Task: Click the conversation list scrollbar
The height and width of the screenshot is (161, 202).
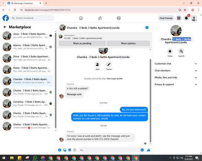Action: point(55,80)
